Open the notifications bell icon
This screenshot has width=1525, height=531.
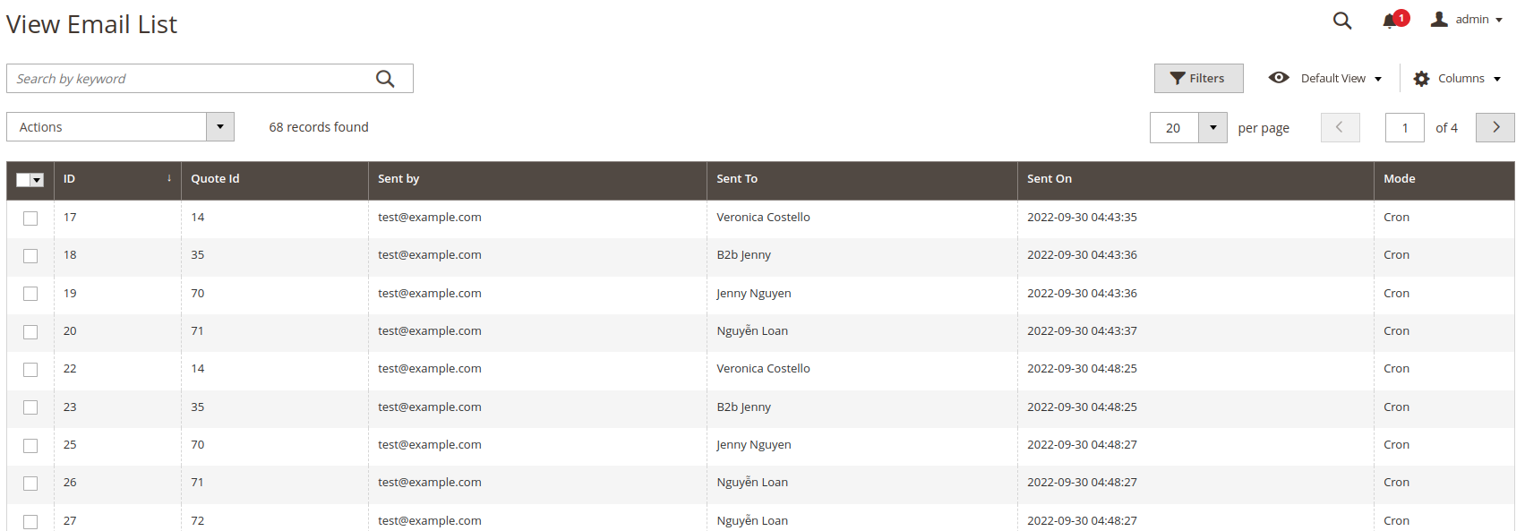[x=1390, y=21]
